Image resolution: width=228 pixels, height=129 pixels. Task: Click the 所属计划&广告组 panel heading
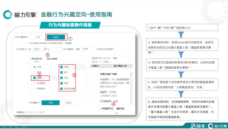[108, 74]
